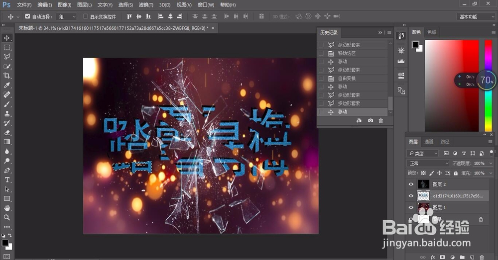Select the Rectangle shape tool
Viewport: 498px width, 260px height.
[x=6, y=198]
